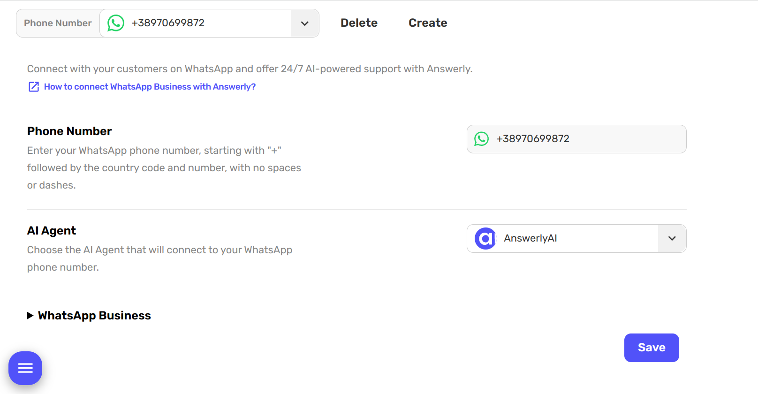Select the AnswerlyAI agent combo box
The image size is (758, 394).
(x=576, y=238)
